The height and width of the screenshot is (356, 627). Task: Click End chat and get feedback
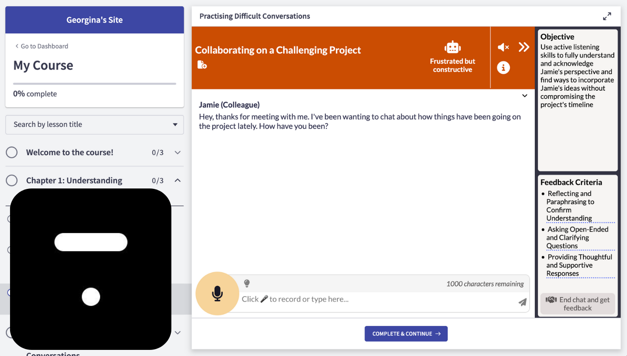click(x=578, y=304)
